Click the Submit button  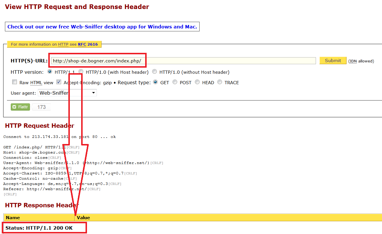[333, 60]
